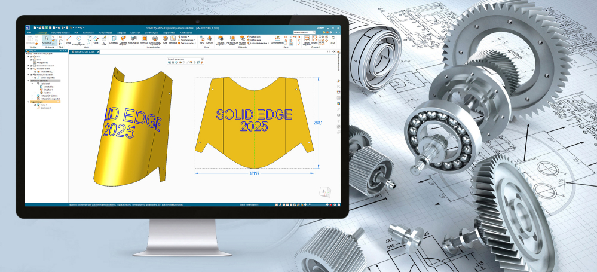Pin the EdgeBar panel with pushpin icon
Screen dimensions: 597x272
(x=63, y=51)
